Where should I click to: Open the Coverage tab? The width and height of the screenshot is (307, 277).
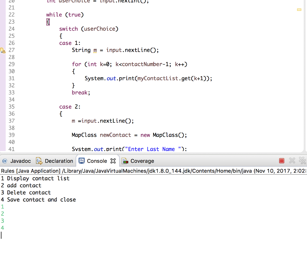pyautogui.click(x=142, y=161)
